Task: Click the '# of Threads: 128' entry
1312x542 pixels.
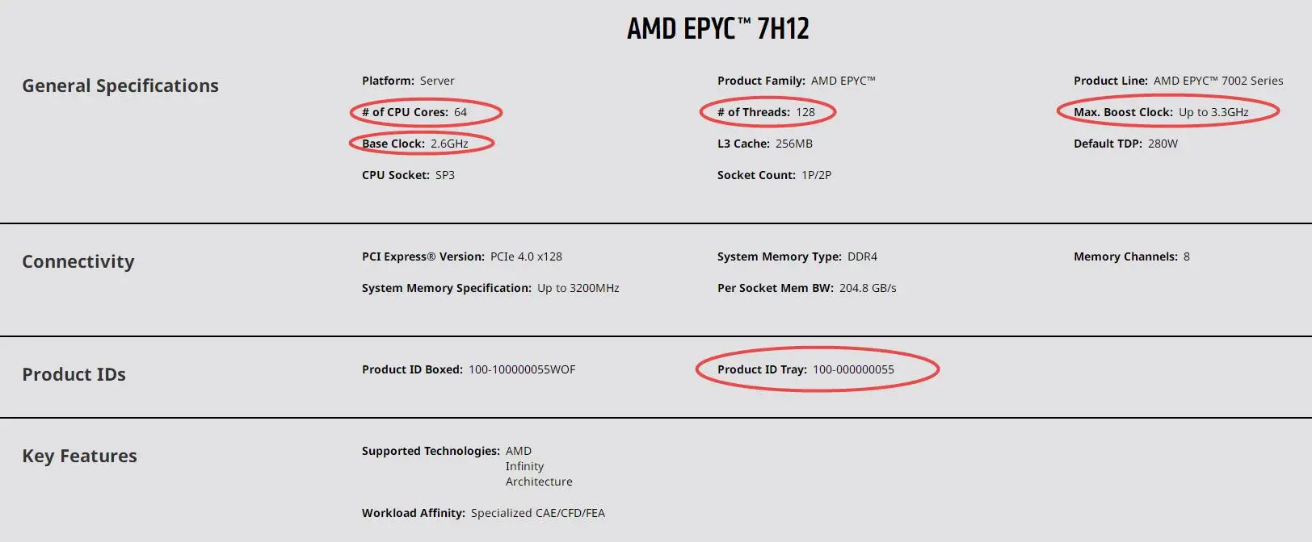Action: pos(766,112)
